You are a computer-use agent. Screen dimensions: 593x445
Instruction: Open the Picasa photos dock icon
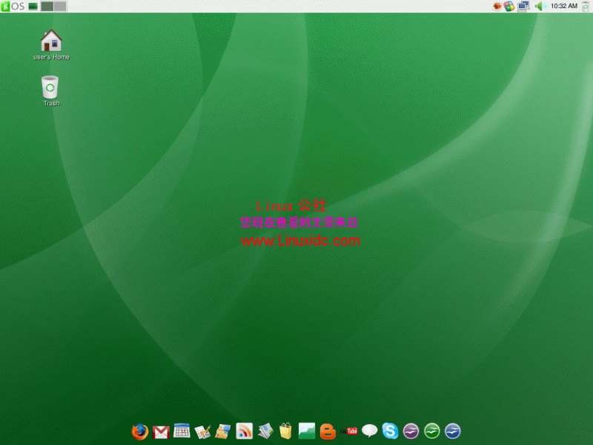307,431
